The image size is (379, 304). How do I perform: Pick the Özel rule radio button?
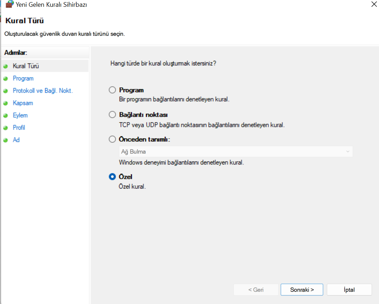coord(112,177)
